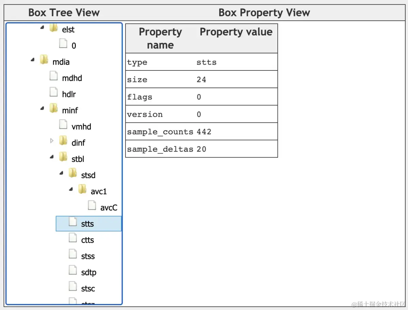Click the stss file icon
The height and width of the screenshot is (310, 408).
tap(73, 255)
